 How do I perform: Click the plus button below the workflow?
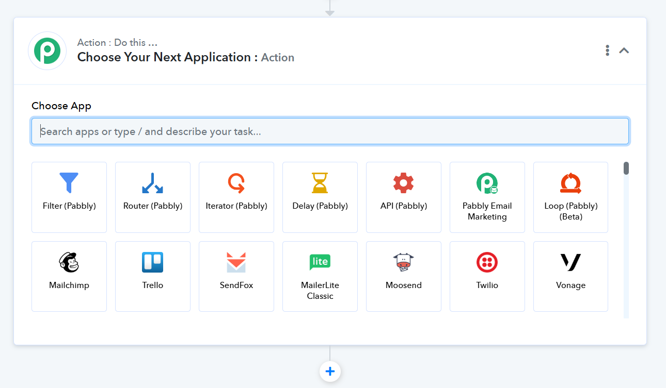pyautogui.click(x=330, y=371)
